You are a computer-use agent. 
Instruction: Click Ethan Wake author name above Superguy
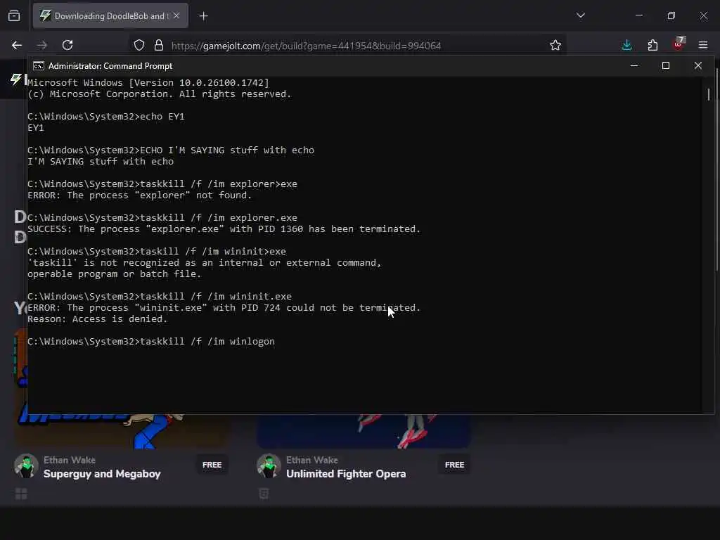pos(70,460)
